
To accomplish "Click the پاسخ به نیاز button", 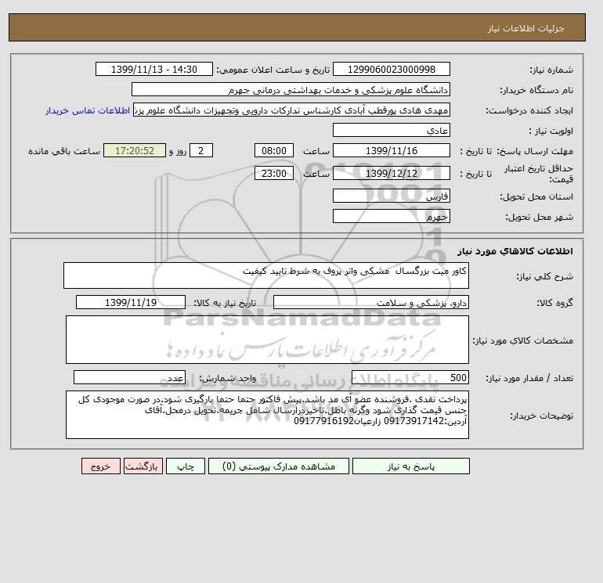I will pyautogui.click(x=410, y=466).
